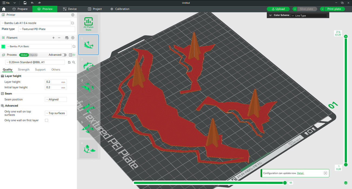Go to the Prepare tab
This screenshot has height=189, width=352.
(20, 9)
